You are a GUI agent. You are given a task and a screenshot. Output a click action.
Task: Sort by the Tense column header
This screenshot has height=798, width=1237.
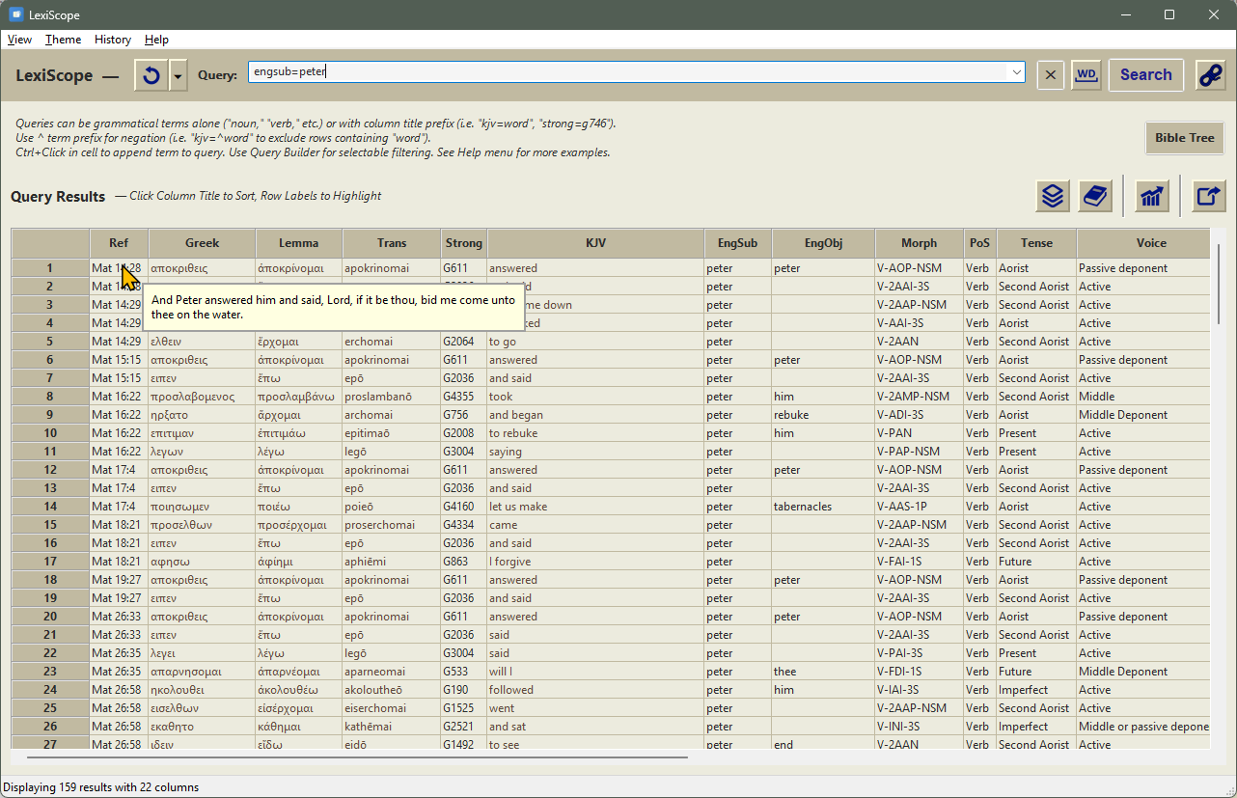(1036, 243)
